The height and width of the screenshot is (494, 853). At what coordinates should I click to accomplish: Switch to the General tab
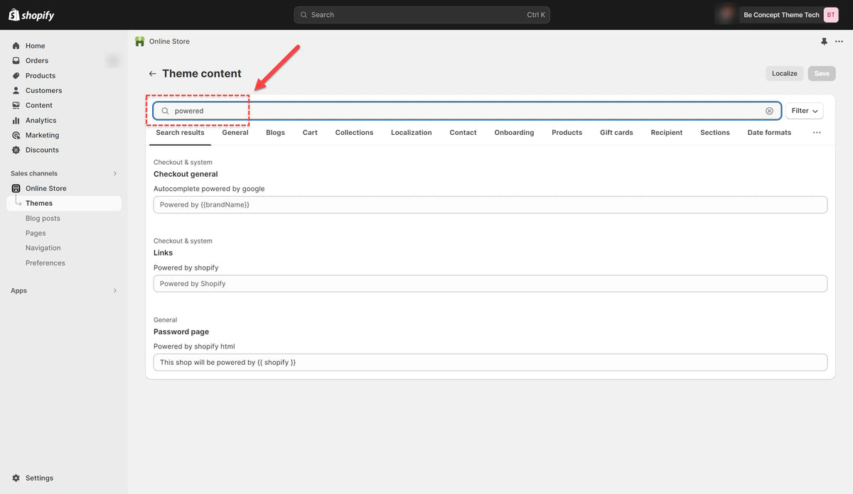[235, 133]
